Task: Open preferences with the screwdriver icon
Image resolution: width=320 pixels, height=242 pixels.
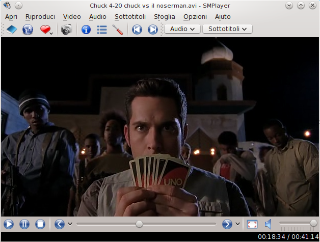Action: coord(118,30)
